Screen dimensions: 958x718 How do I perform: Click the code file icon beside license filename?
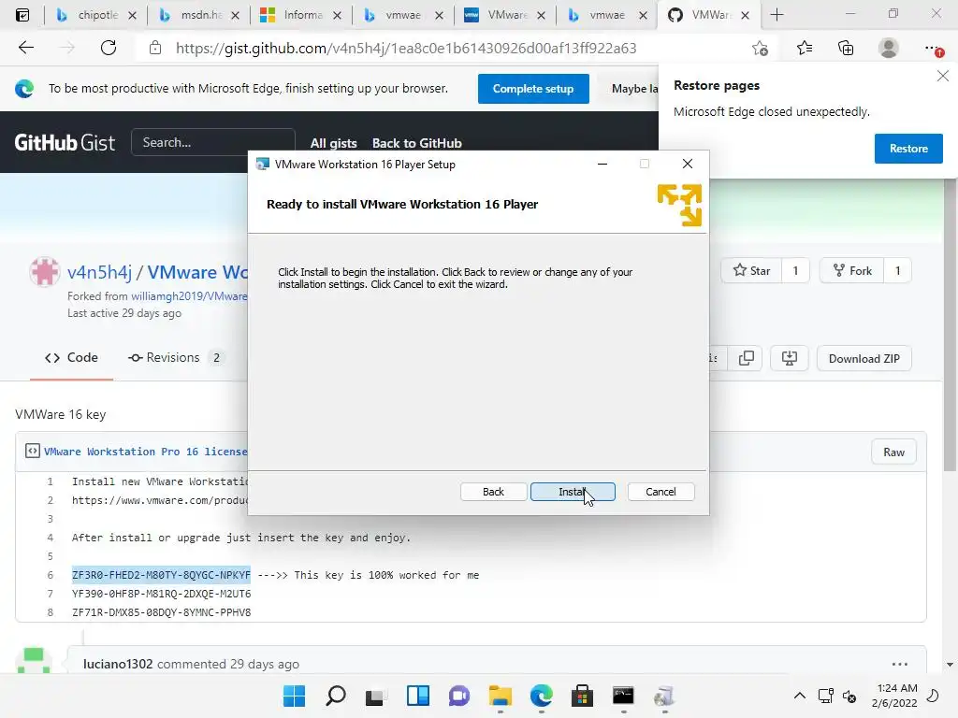click(33, 451)
